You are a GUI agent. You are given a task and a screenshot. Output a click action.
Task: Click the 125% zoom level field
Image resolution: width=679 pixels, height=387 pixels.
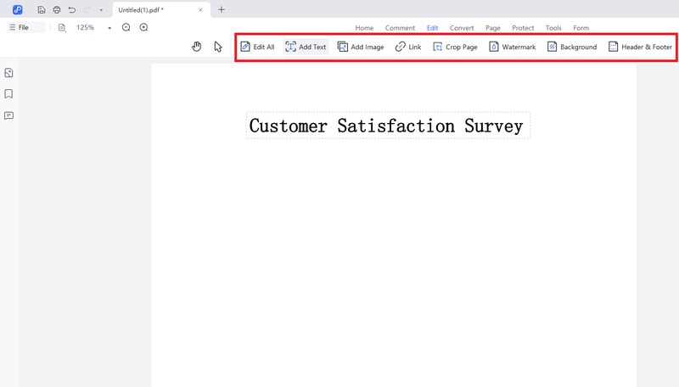click(x=86, y=27)
